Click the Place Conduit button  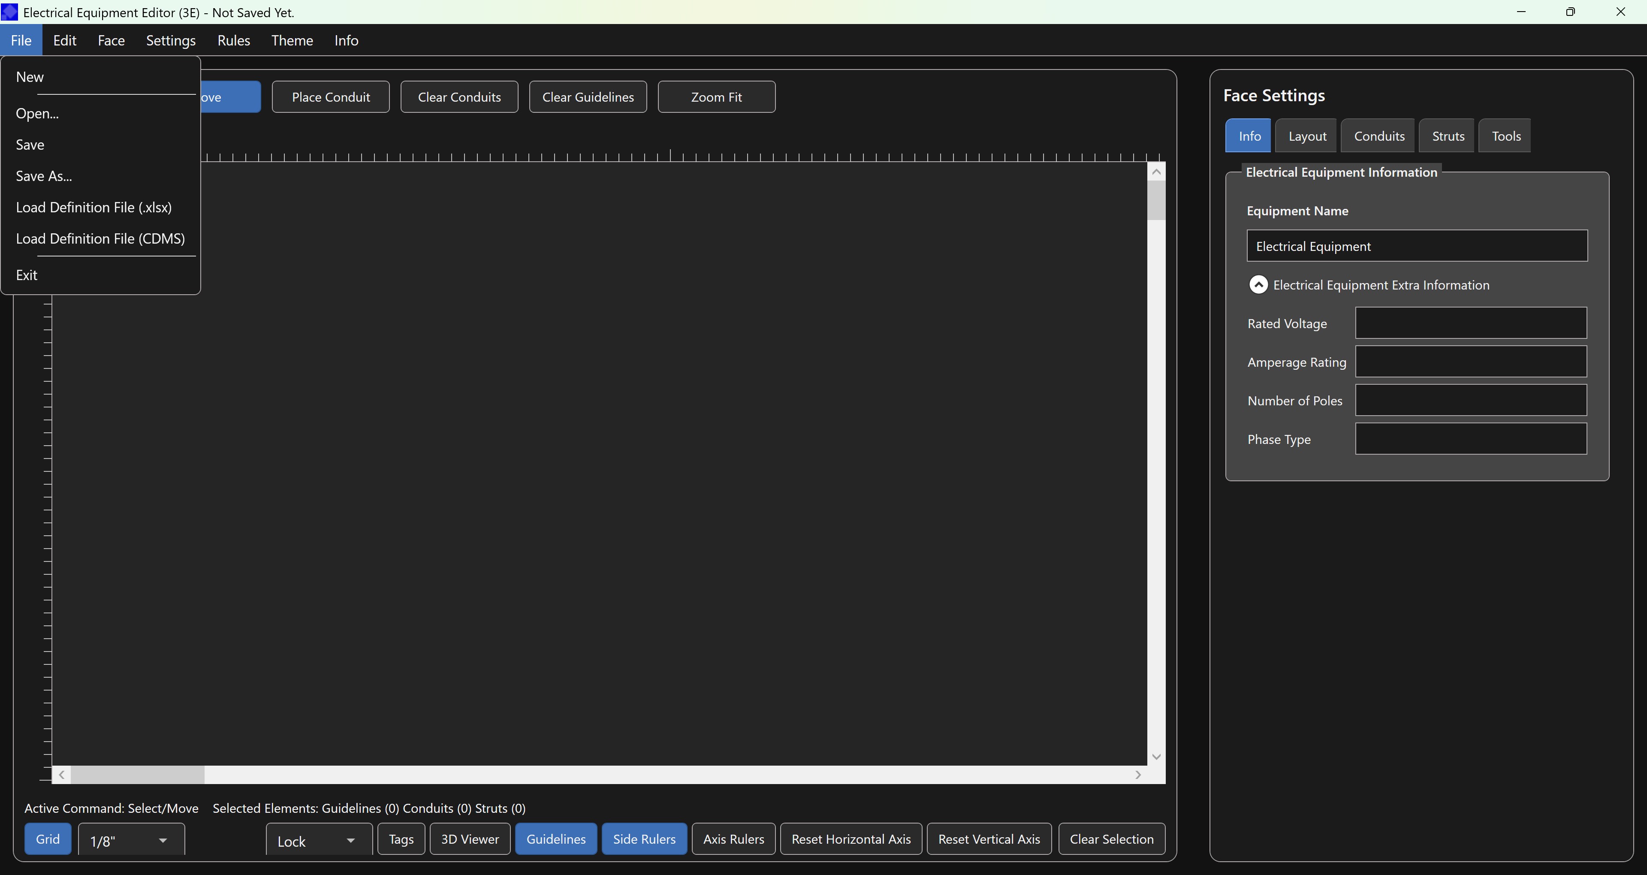331,97
